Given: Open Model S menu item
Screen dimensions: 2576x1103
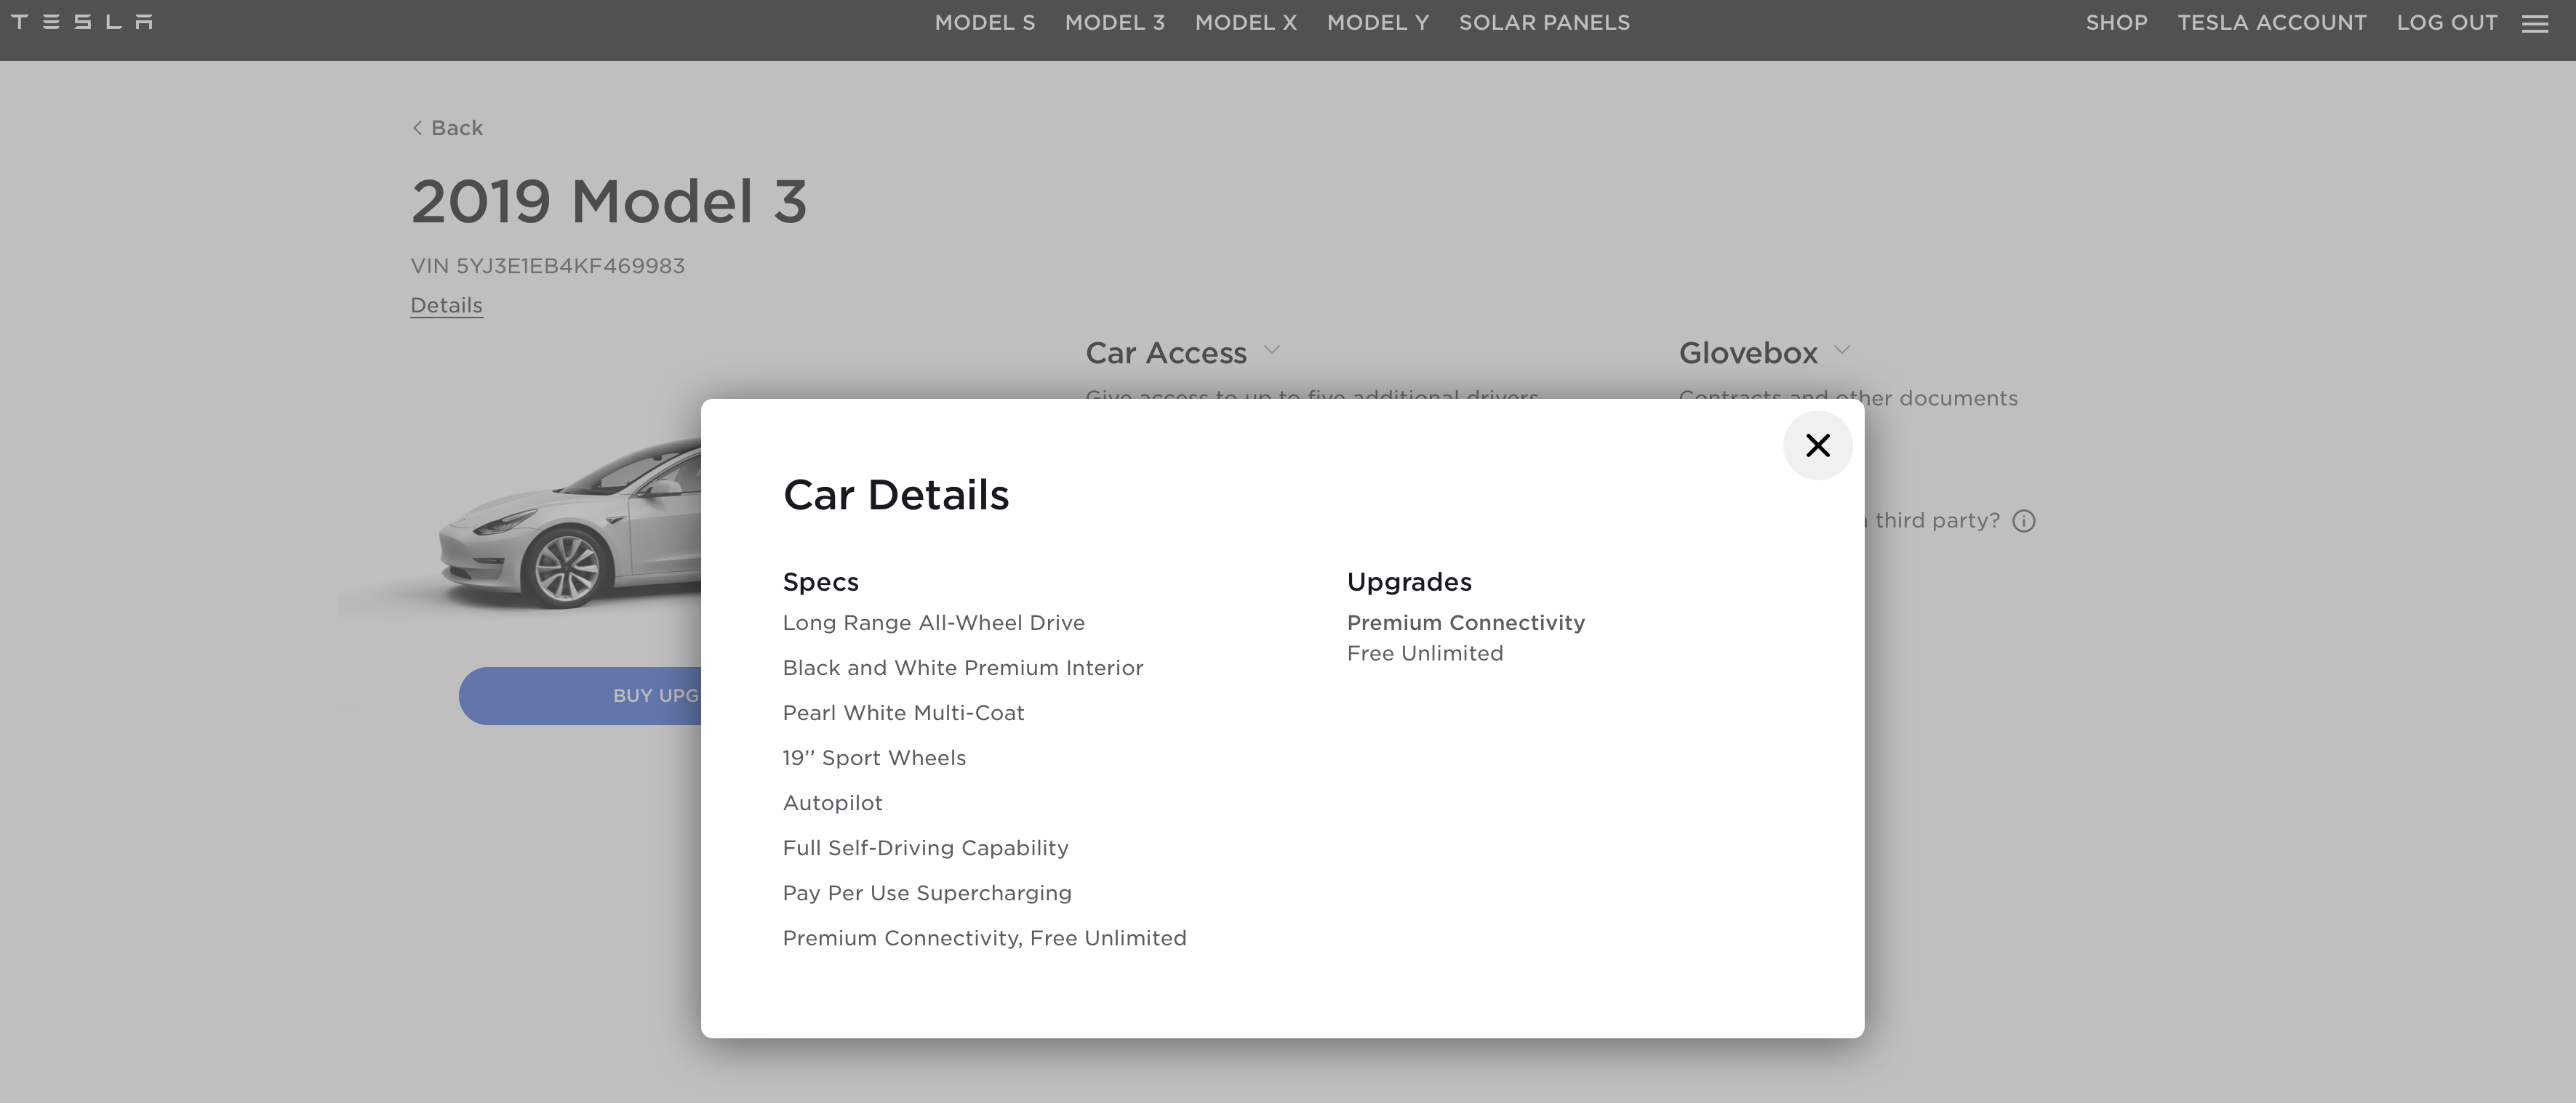Looking at the screenshot, I should coord(984,23).
